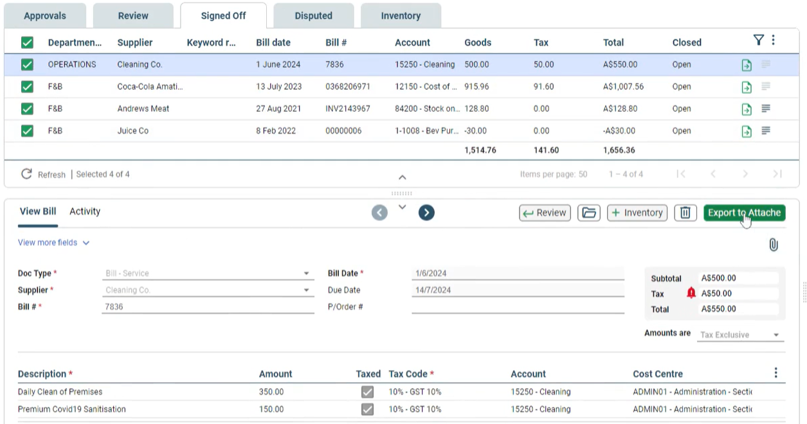Open line items kebab menu beside Cost Centre
The height and width of the screenshot is (424, 807).
(x=776, y=373)
